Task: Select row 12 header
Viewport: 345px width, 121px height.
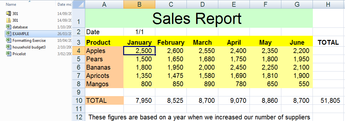Action: point(79,117)
